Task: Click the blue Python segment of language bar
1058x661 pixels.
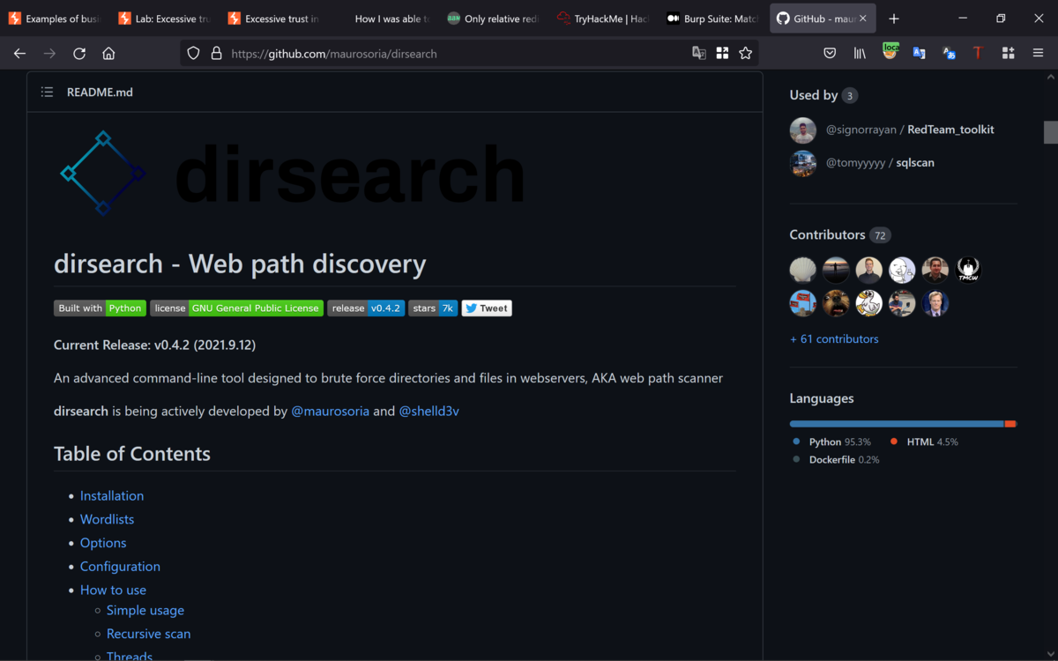Action: [x=897, y=424]
